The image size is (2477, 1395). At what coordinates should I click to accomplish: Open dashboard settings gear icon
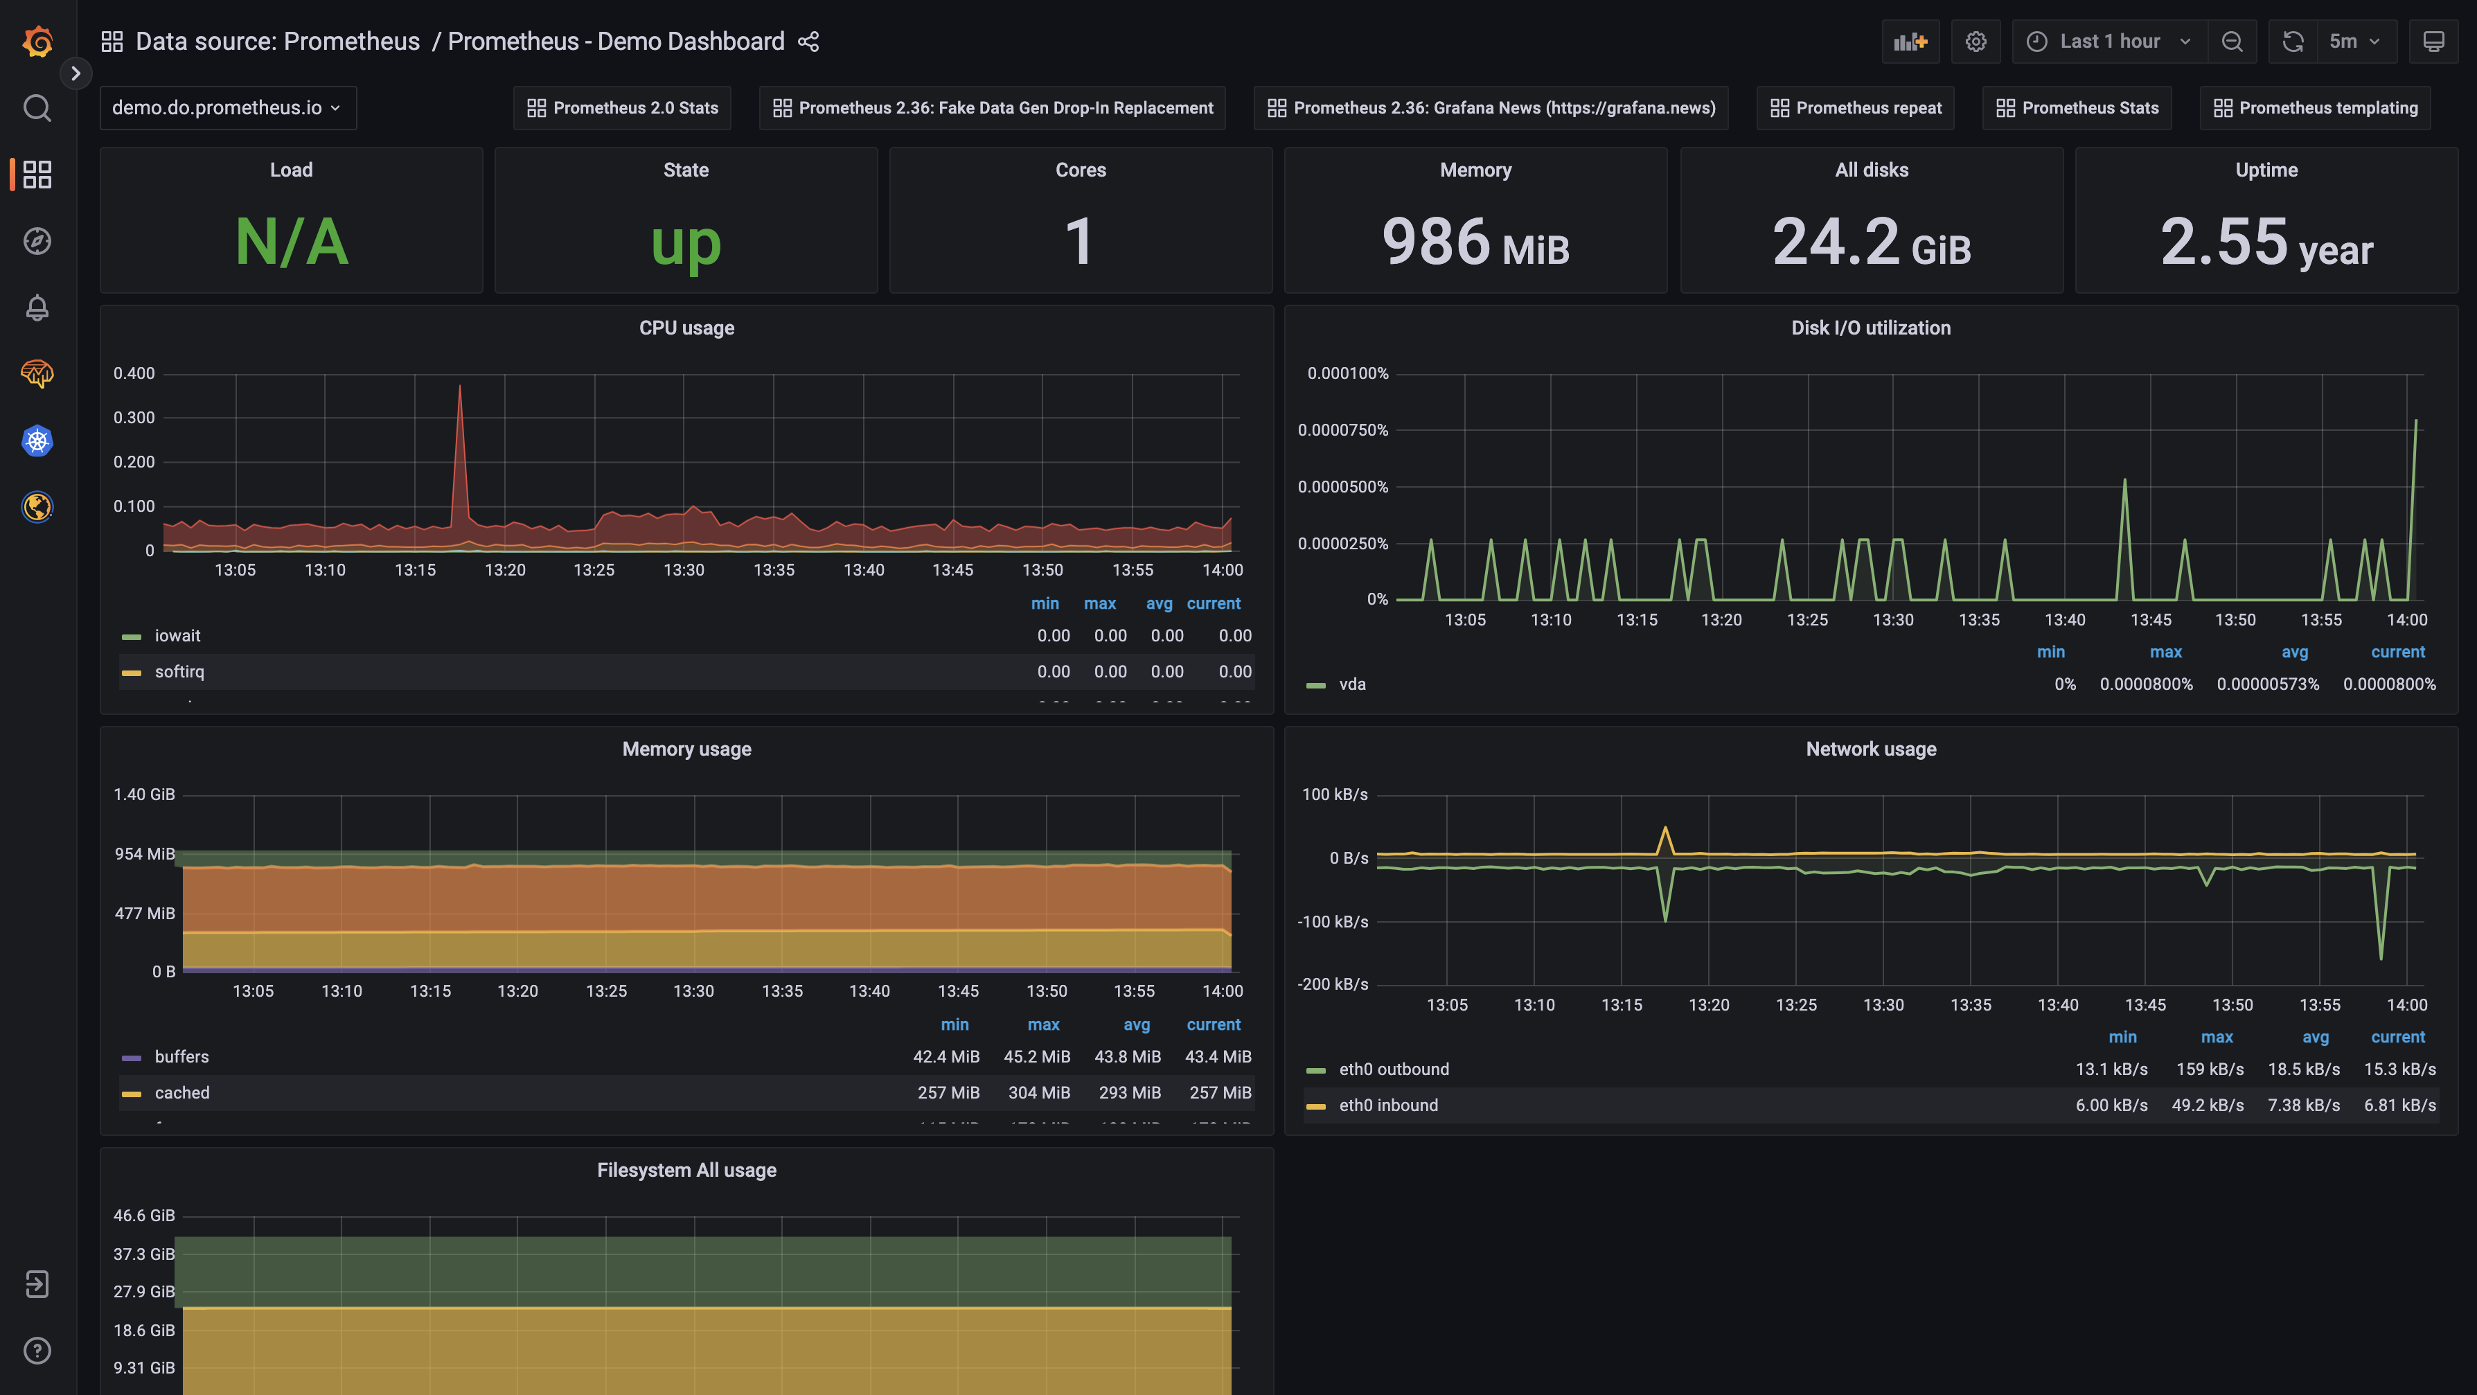point(1975,42)
